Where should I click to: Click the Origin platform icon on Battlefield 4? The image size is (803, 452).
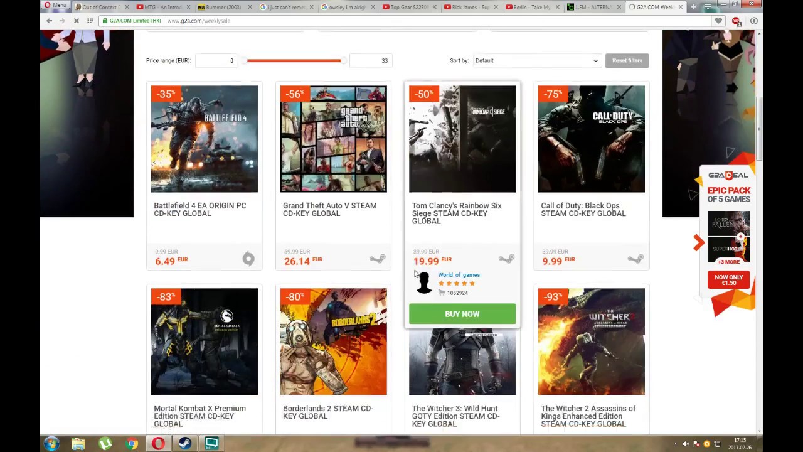coord(248,259)
